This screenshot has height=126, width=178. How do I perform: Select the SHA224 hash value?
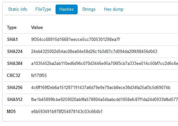pos(94,52)
